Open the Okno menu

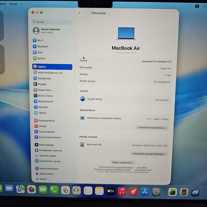[x=3, y=4]
